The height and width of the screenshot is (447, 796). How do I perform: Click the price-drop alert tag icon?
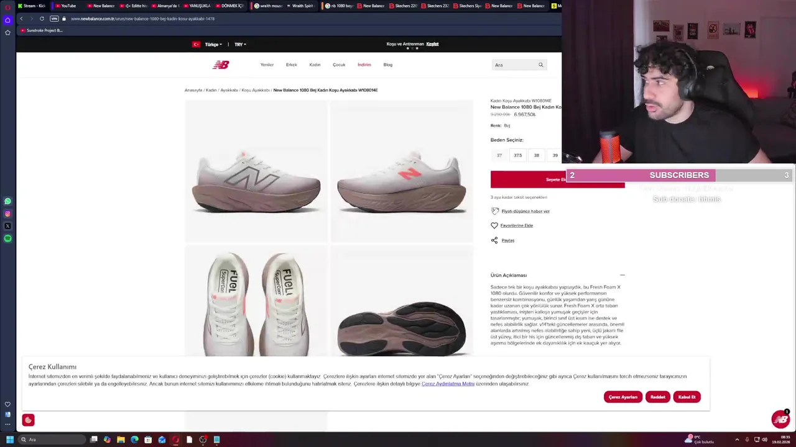pyautogui.click(x=495, y=211)
